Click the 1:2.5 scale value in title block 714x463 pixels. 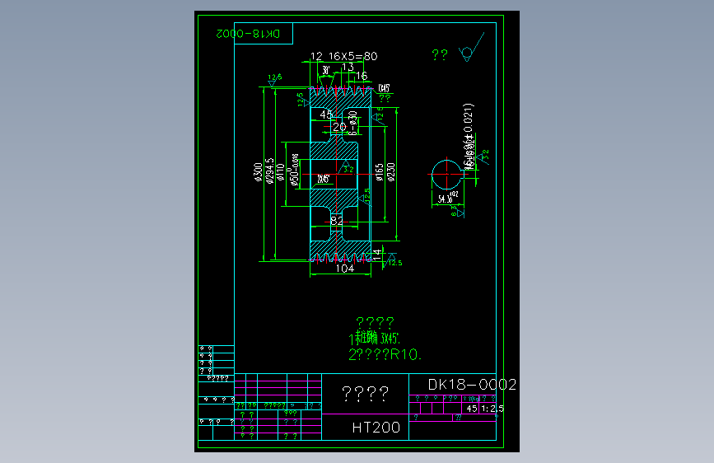492,409
